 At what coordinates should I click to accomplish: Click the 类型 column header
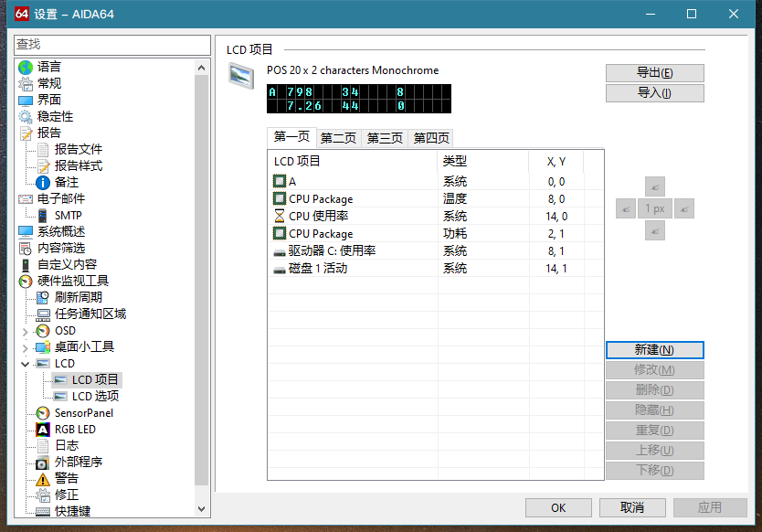tap(455, 161)
